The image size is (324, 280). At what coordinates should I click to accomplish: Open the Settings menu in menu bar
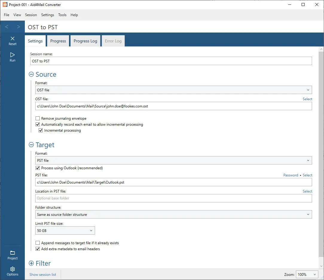48,15
